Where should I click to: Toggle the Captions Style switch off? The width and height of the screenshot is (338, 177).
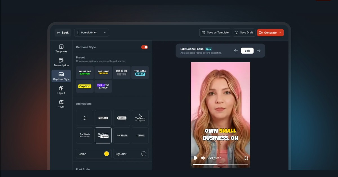pos(144,47)
